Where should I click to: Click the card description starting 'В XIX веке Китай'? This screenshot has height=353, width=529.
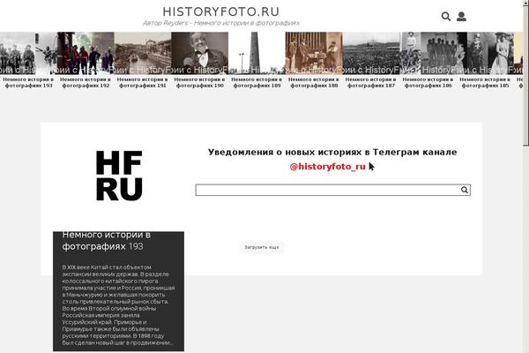point(118,304)
